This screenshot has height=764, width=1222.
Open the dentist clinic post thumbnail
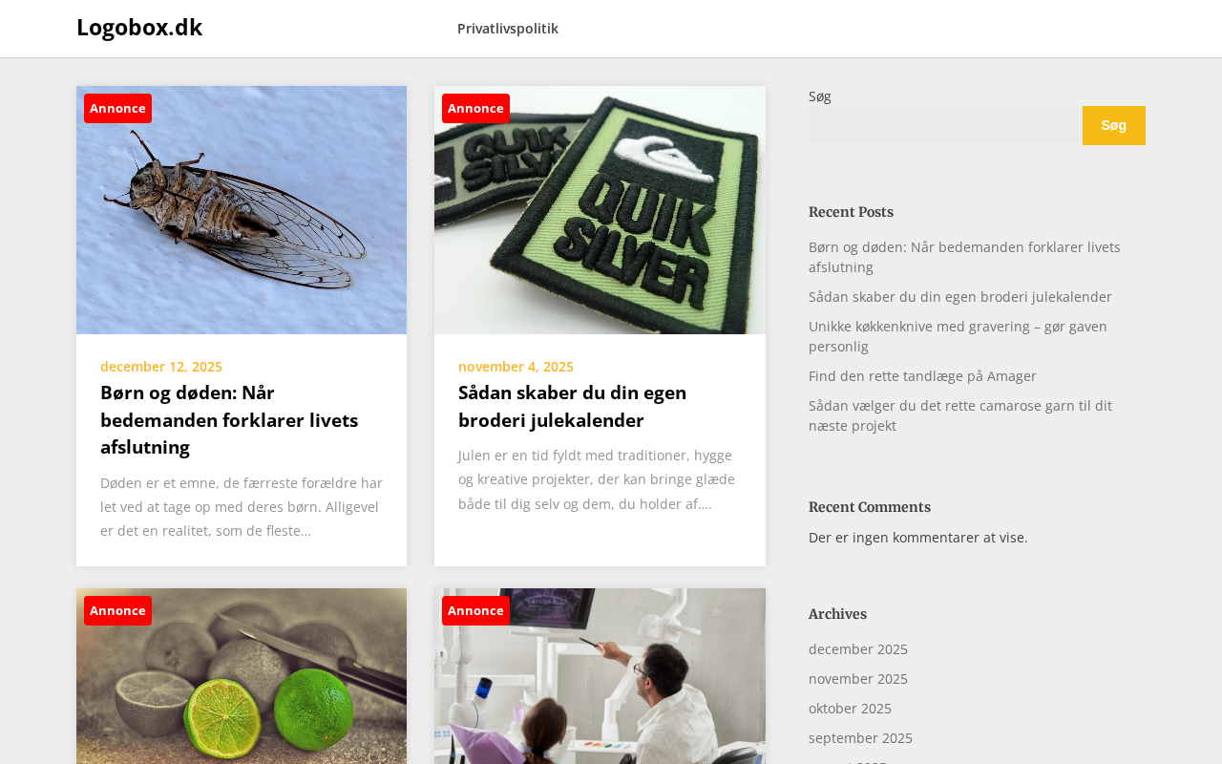tap(600, 676)
